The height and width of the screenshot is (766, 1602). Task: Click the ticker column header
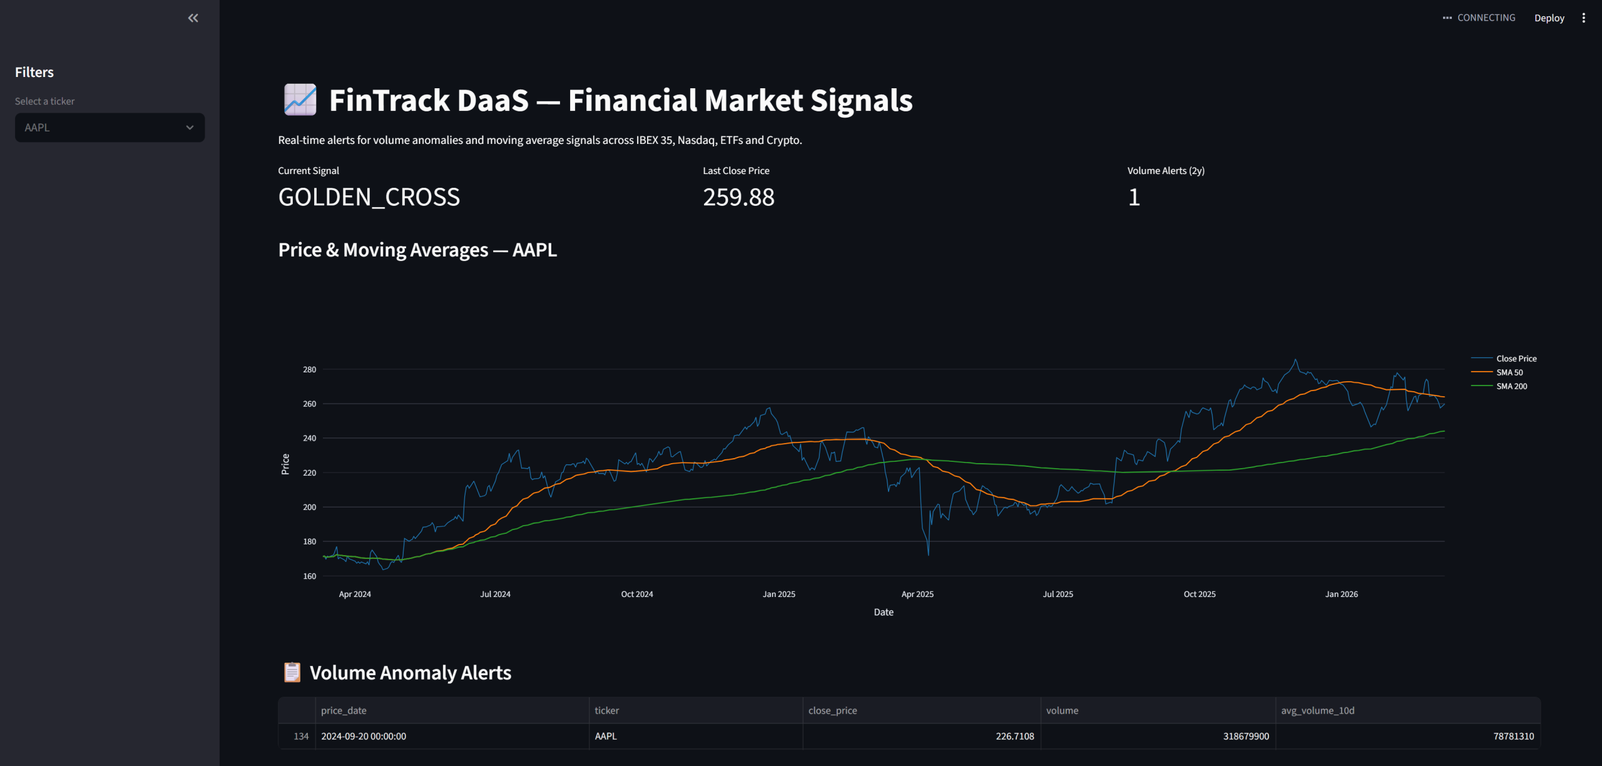coord(606,710)
